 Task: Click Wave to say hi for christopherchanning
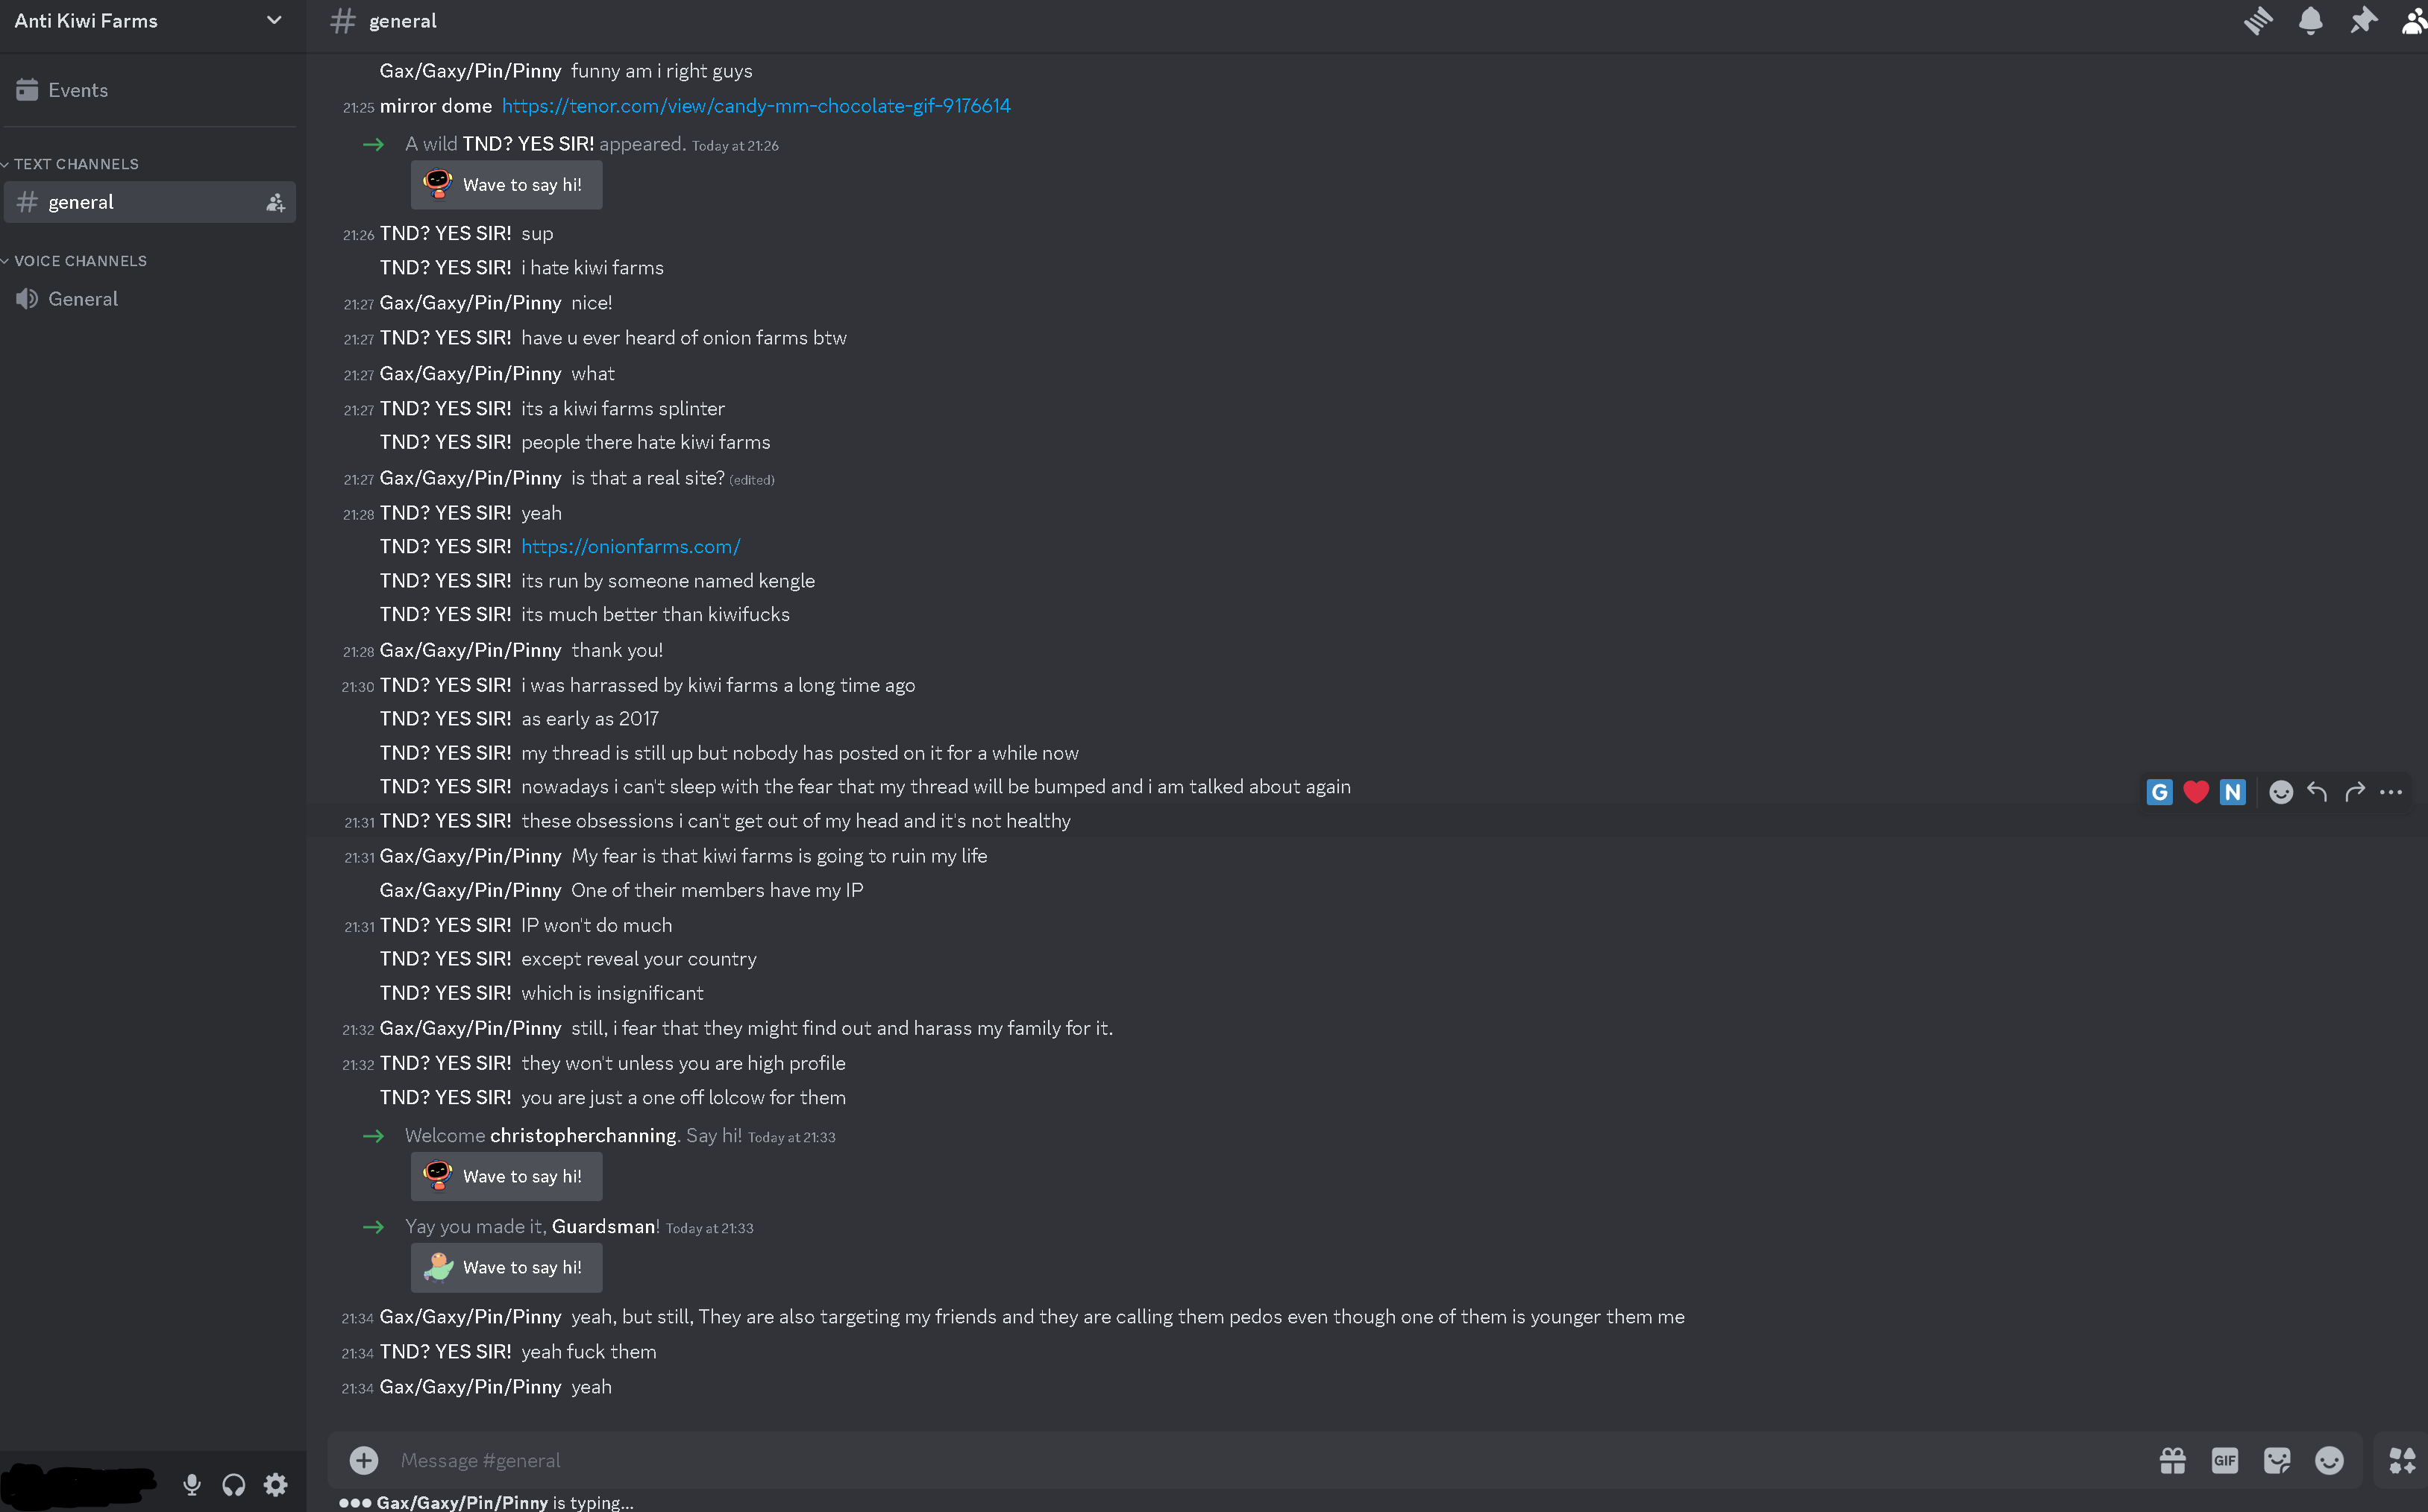tap(506, 1177)
